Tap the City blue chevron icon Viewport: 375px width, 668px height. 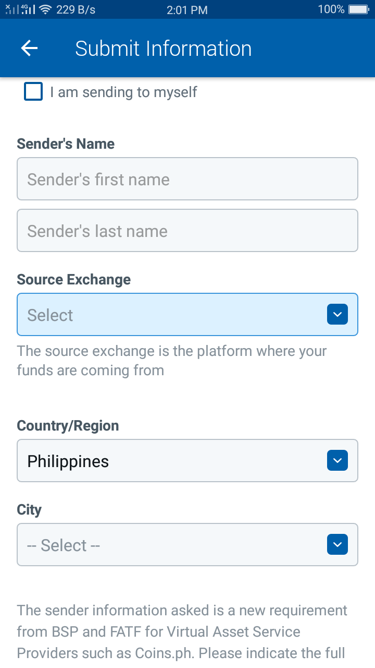(x=337, y=544)
